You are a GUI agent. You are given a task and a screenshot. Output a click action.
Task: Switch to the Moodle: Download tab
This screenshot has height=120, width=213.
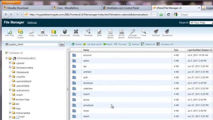coord(27,8)
